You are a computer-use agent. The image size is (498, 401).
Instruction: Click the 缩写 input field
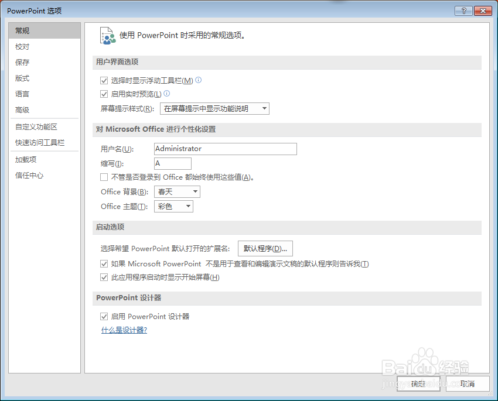173,164
